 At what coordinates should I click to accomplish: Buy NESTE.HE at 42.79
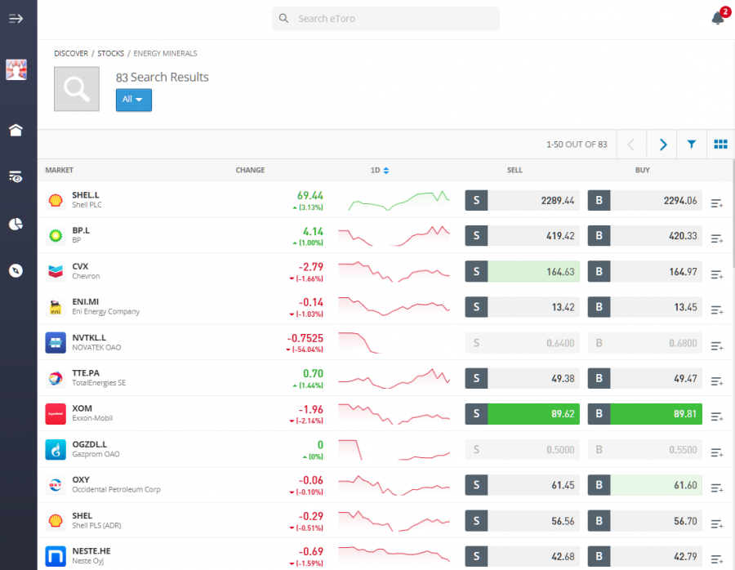(644, 556)
